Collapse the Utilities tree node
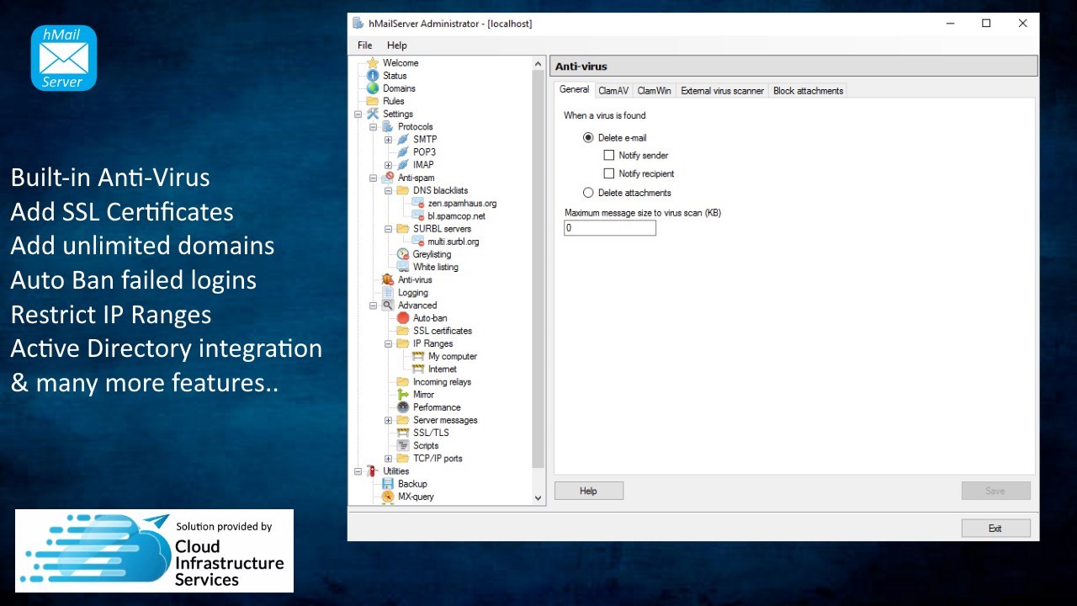Screen dimensions: 1077x606 pyautogui.click(x=358, y=471)
